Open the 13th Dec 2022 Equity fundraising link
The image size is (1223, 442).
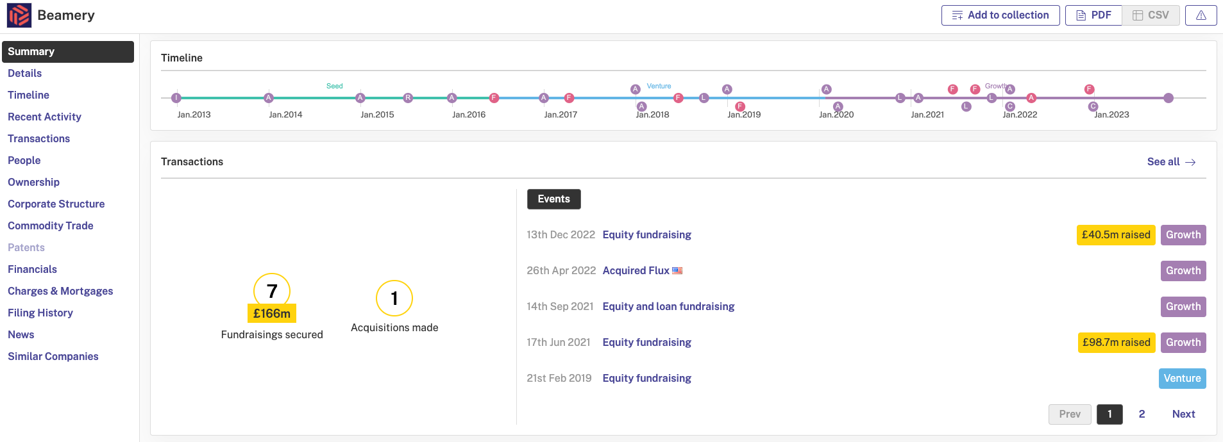(646, 235)
